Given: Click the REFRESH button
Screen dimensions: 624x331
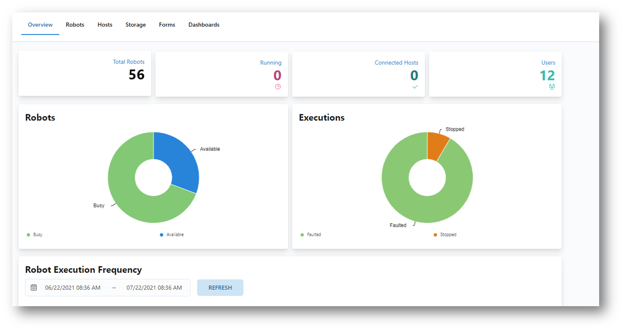Looking at the screenshot, I should click(x=220, y=287).
